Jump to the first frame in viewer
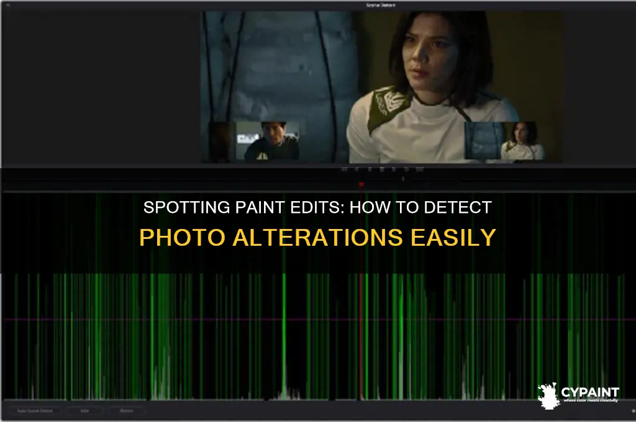The image size is (636, 422). click(x=344, y=169)
